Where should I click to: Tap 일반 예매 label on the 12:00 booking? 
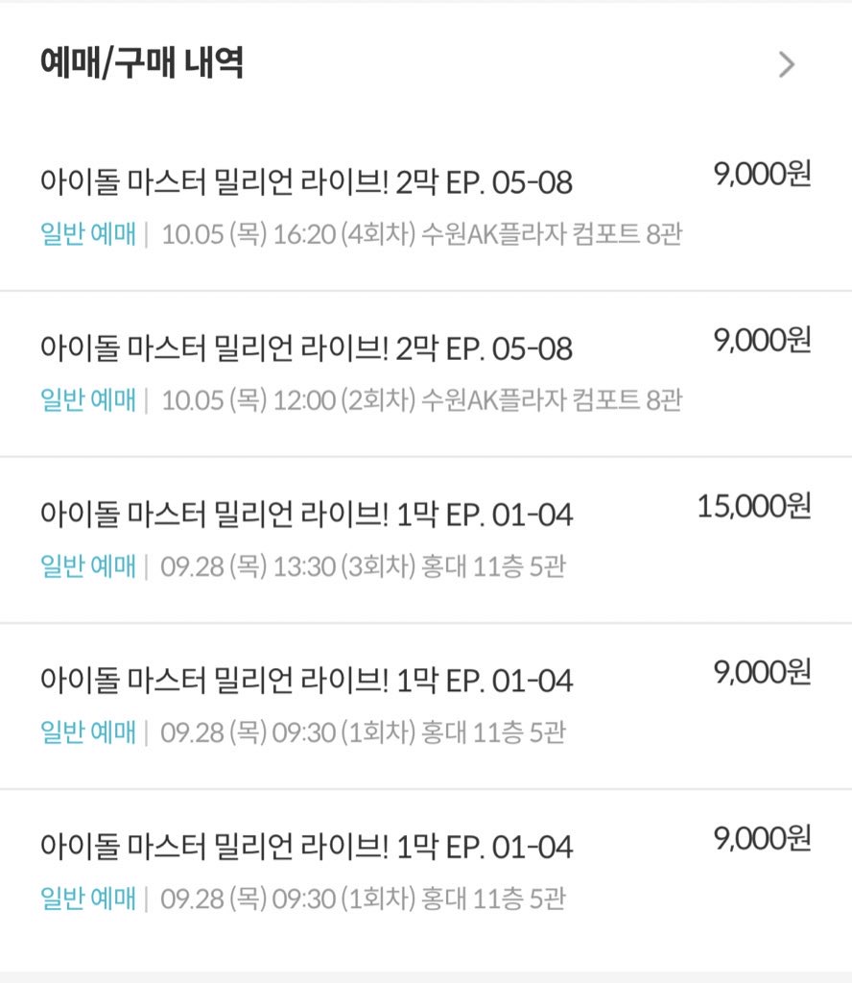click(x=88, y=400)
